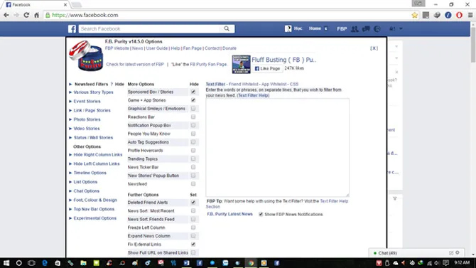The width and height of the screenshot is (476, 268).
Task: Switch to App Whitelist tab
Action: click(x=274, y=84)
